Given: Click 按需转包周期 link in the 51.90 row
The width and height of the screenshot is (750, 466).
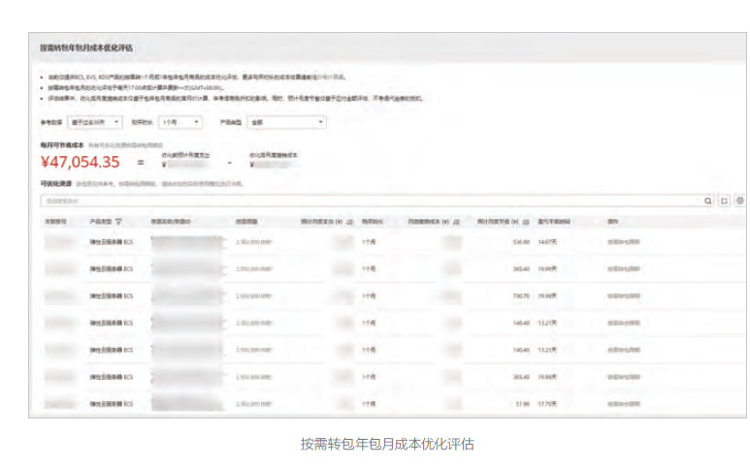Looking at the screenshot, I should [x=623, y=404].
